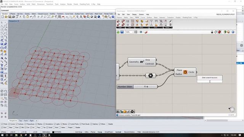
Task: Click the Grasshopper zoom extents icon
Action: click(x=136, y=32)
